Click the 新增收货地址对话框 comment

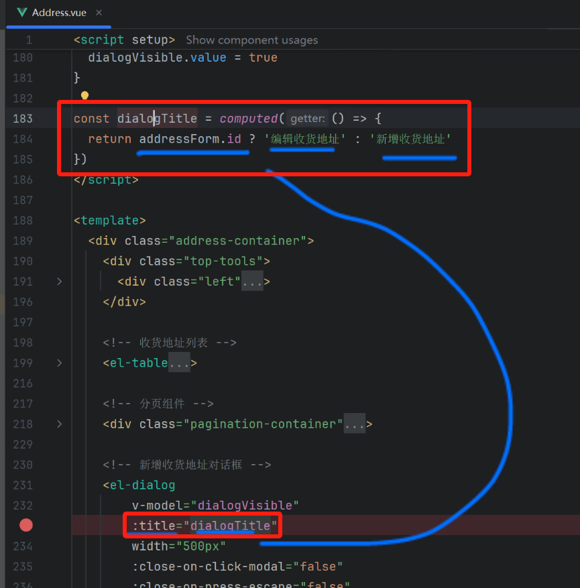(x=186, y=465)
